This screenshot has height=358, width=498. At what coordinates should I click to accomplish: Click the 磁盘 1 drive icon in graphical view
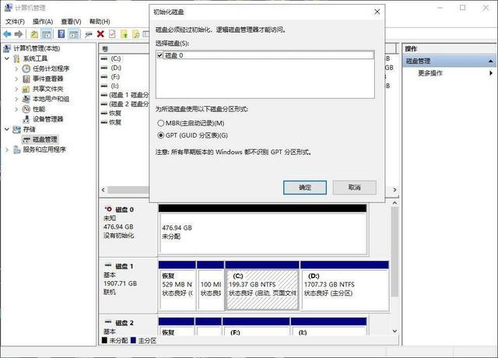click(x=108, y=265)
